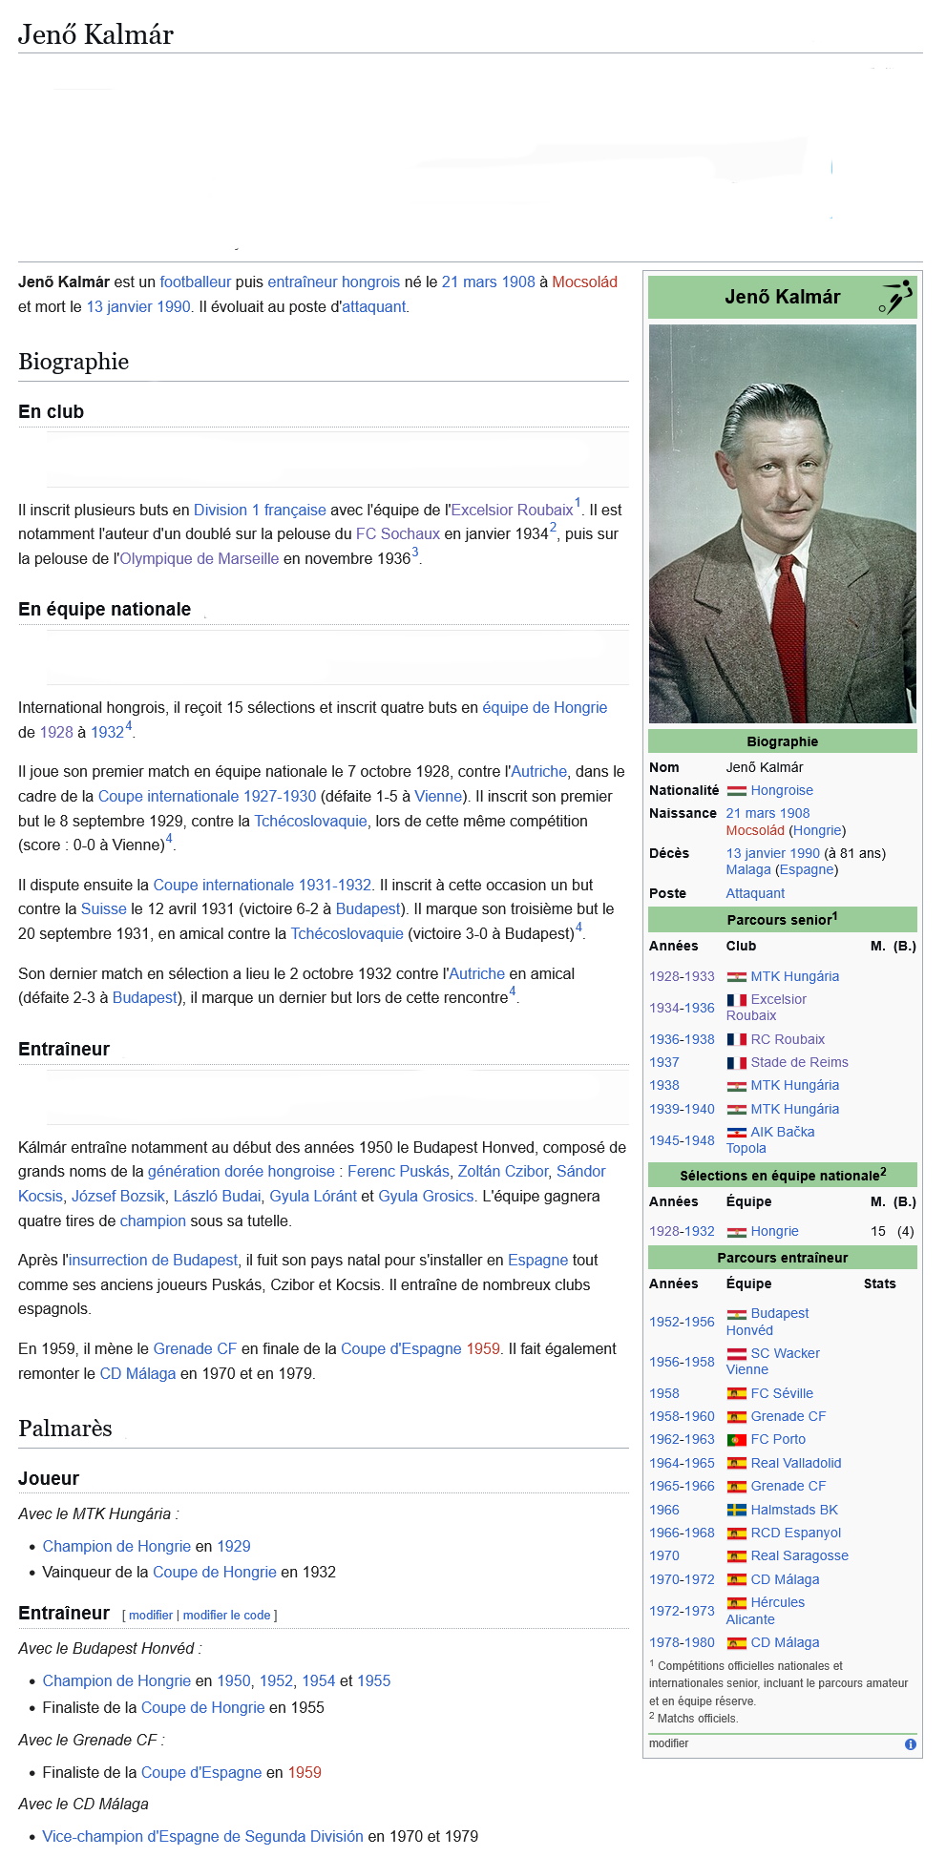Click the French flag beside Excelsior Roubaix in infobox
This screenshot has height=1857, width=946.
point(736,999)
